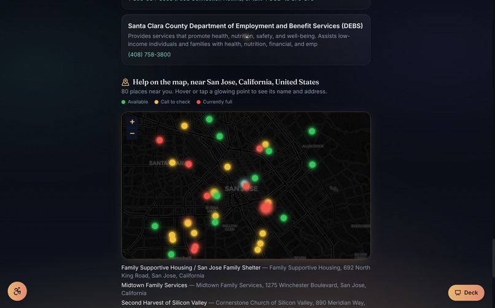This screenshot has width=495, height=308.
Task: Click the green marker northeast of San Jose label
Action: click(255, 178)
